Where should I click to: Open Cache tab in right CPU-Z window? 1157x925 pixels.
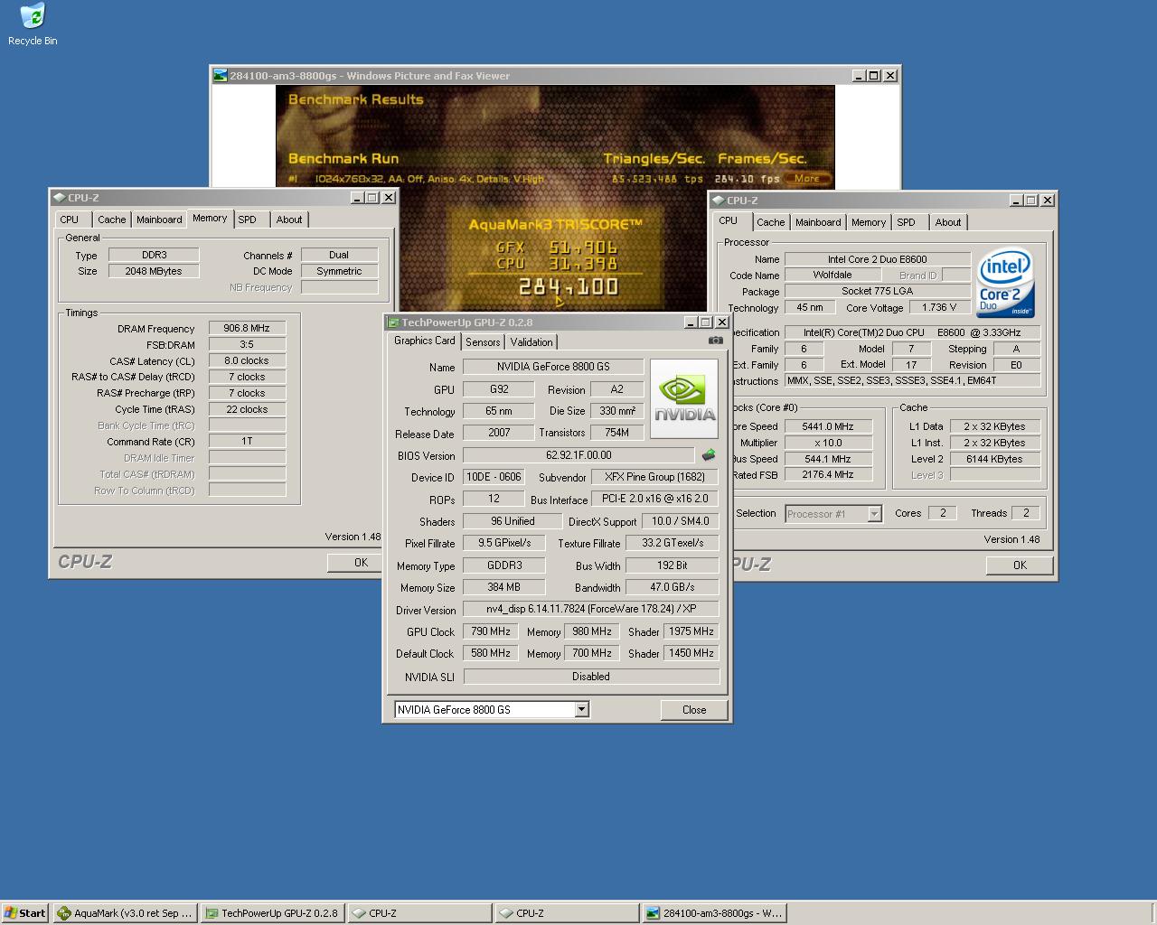[771, 222]
